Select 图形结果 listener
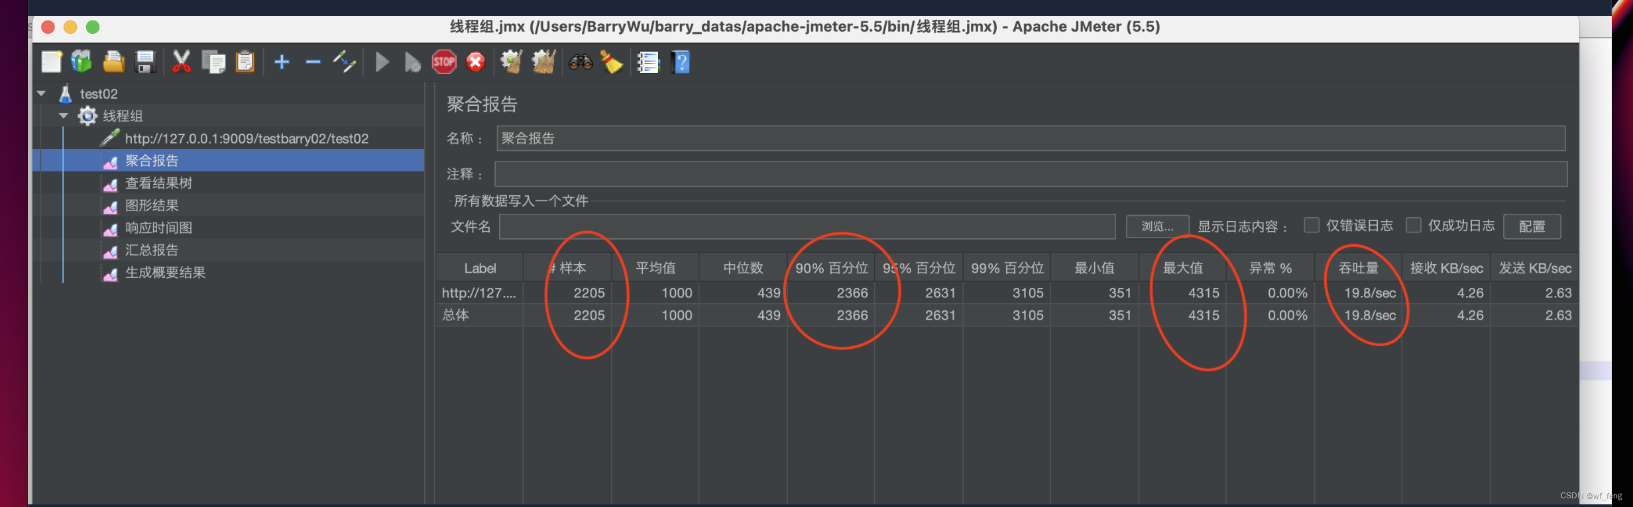This screenshot has height=507, width=1633. point(152,206)
